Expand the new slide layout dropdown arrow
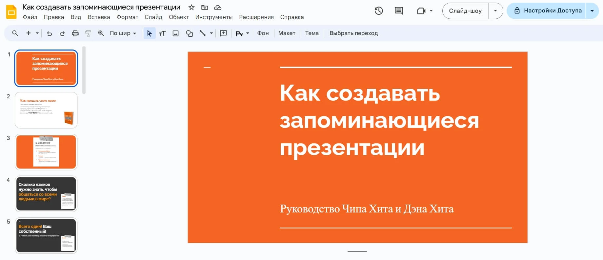Screen dimensions: 603x260 point(37,33)
